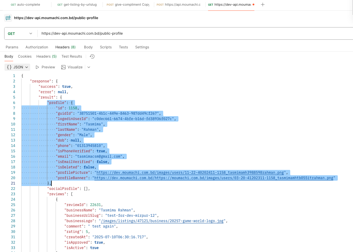Screen dimensions: 353x252
Task: Select the request Body tab
Action: (x=88, y=47)
